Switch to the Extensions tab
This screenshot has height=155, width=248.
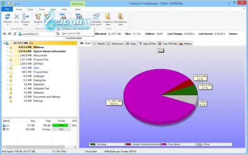pos(115,44)
